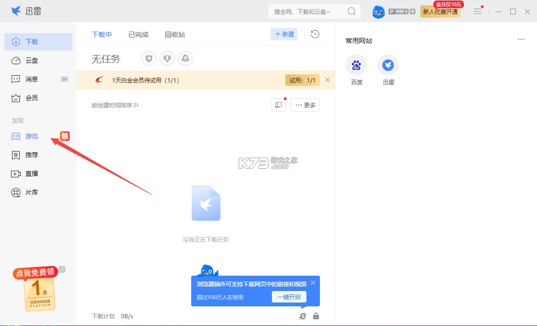Minimize the 迅雷 window
This screenshot has height=326, width=537.
click(499, 12)
